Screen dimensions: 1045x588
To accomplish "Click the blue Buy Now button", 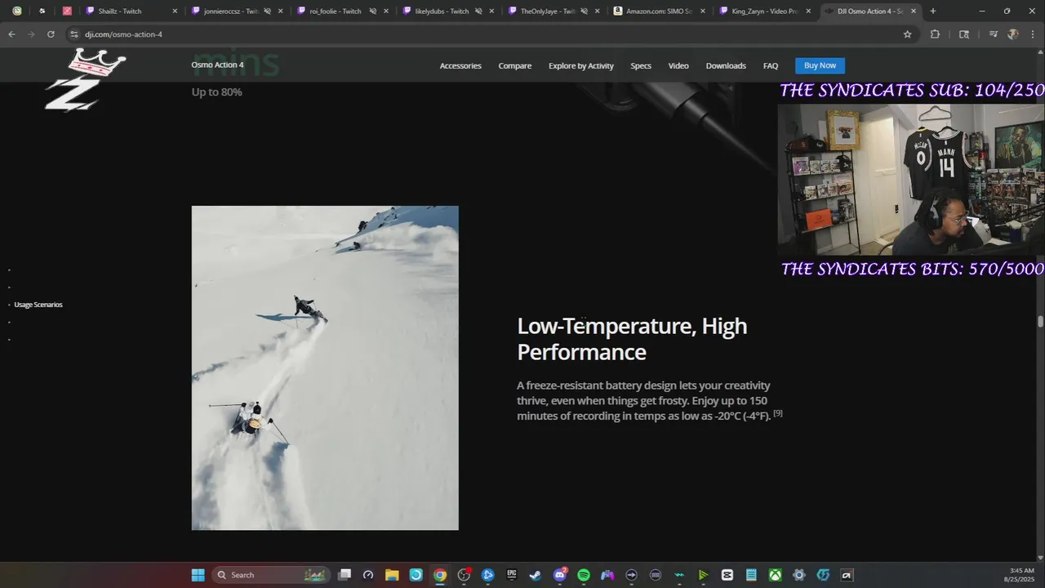I will pos(820,65).
